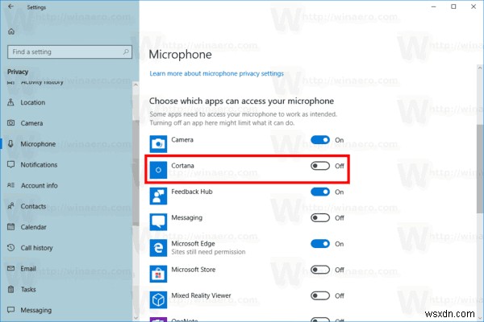Viewport: 484px width, 322px height.
Task: Click the Mixed Reality Viewer icon
Action: point(158,299)
